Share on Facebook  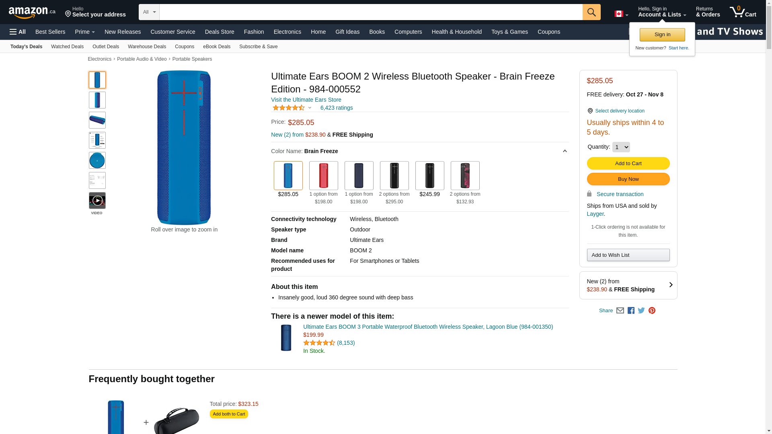click(631, 311)
